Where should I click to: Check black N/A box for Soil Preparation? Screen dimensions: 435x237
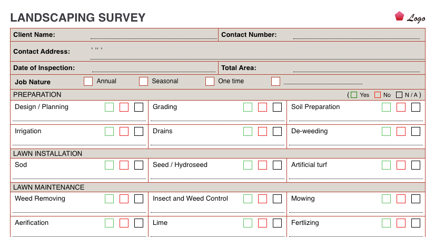point(416,107)
